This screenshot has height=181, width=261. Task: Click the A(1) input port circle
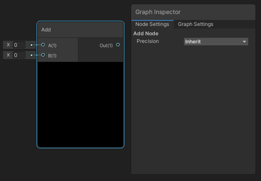click(43, 45)
